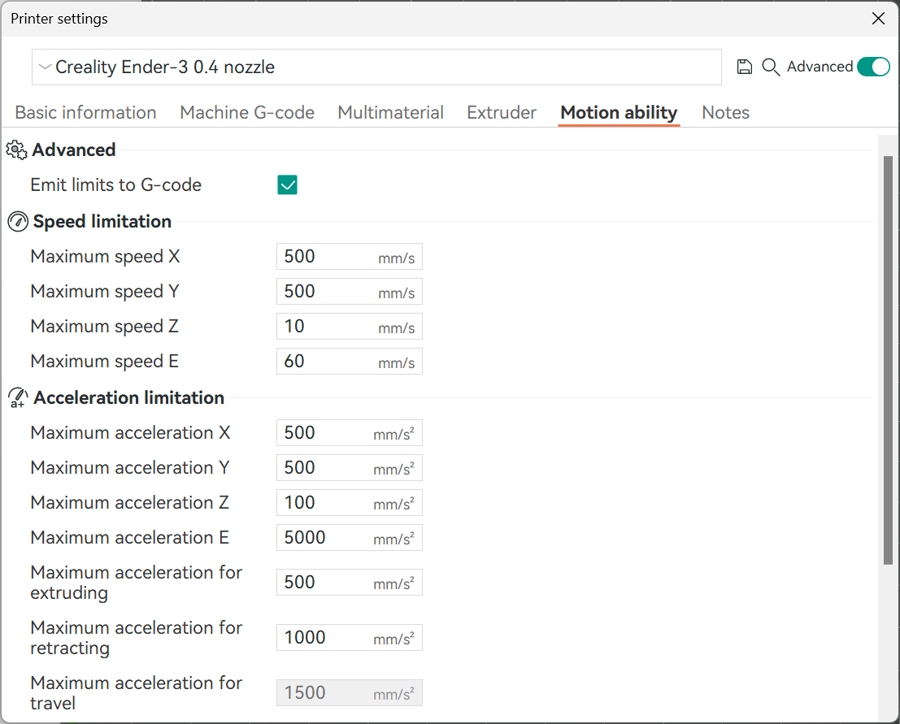Click the Advanced section heading
The height and width of the screenshot is (724, 900).
[x=73, y=150]
